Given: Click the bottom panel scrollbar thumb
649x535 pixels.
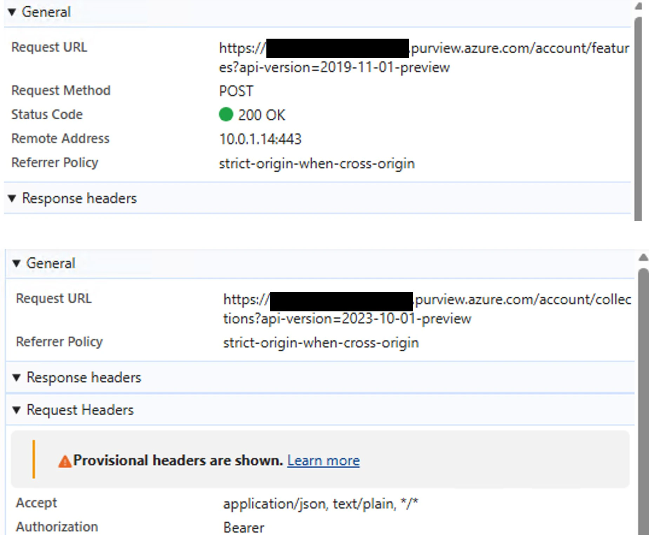Looking at the screenshot, I should click(x=643, y=402).
